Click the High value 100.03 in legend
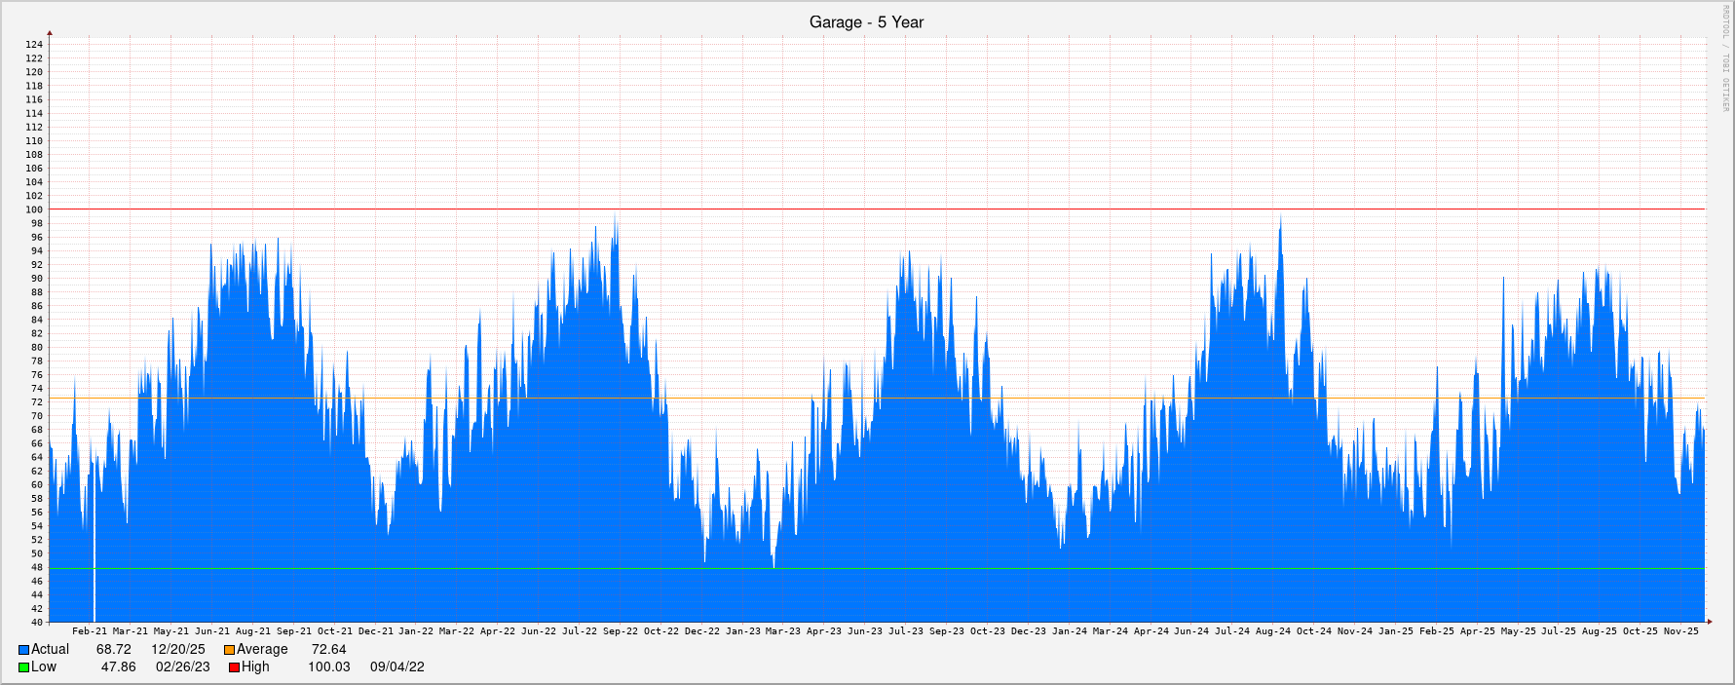Viewport: 1735px width, 685px height. (328, 666)
